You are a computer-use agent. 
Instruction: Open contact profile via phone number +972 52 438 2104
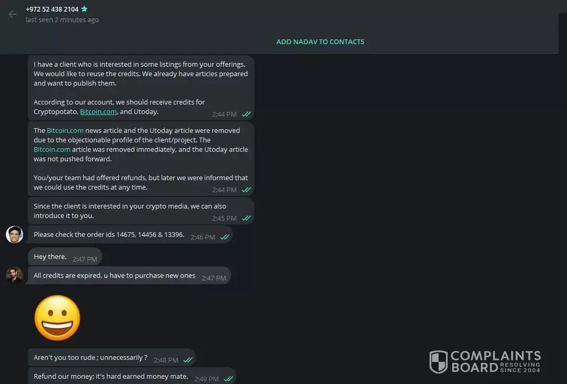click(x=52, y=9)
